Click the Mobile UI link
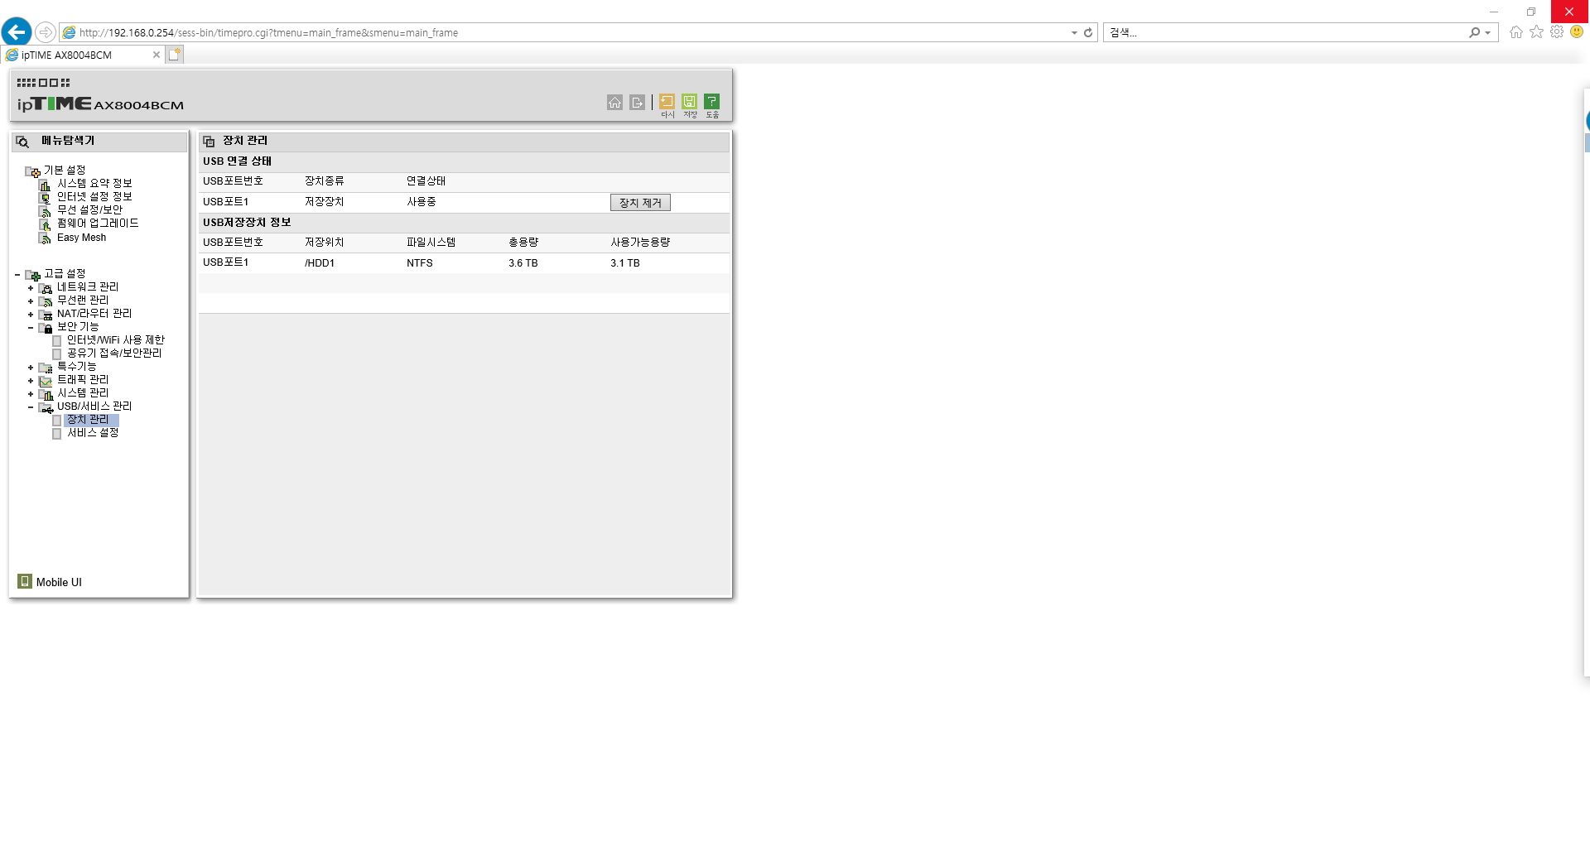1590x861 pixels. (59, 582)
